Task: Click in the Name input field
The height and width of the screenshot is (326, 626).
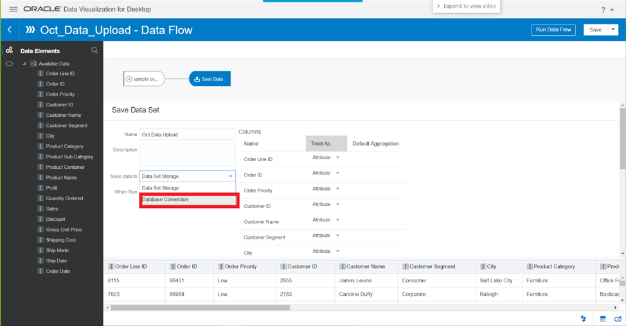Action: [188, 134]
